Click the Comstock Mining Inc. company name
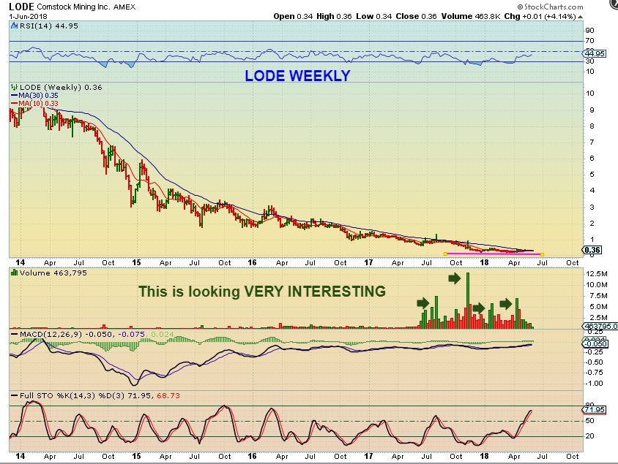Viewport: 618px width, 464px height. (x=74, y=7)
